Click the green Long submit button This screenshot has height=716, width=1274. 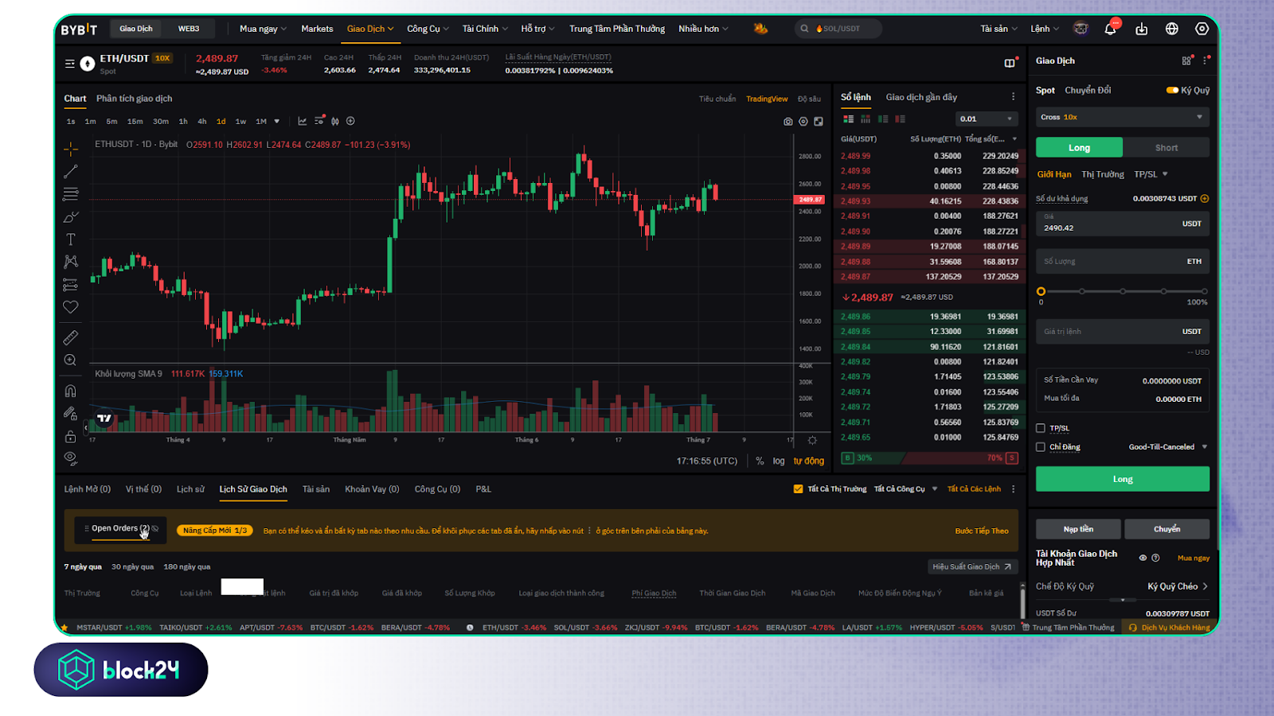click(1123, 479)
